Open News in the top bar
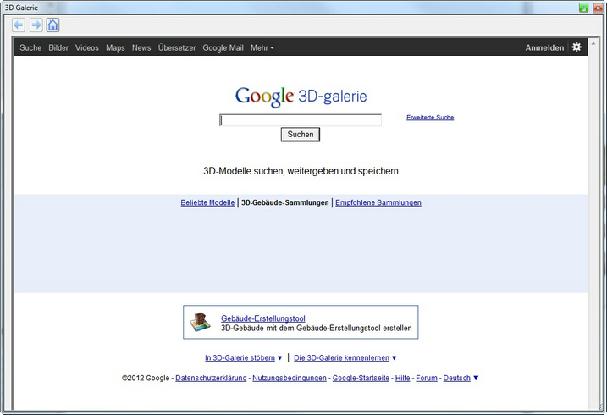This screenshot has width=607, height=415. pyautogui.click(x=141, y=47)
